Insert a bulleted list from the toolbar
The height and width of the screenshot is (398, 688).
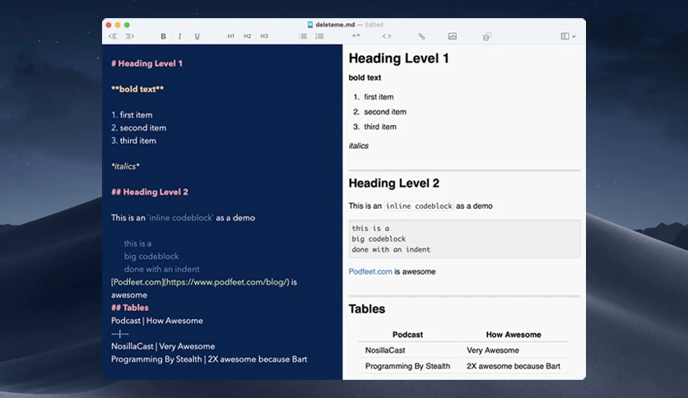(x=303, y=36)
